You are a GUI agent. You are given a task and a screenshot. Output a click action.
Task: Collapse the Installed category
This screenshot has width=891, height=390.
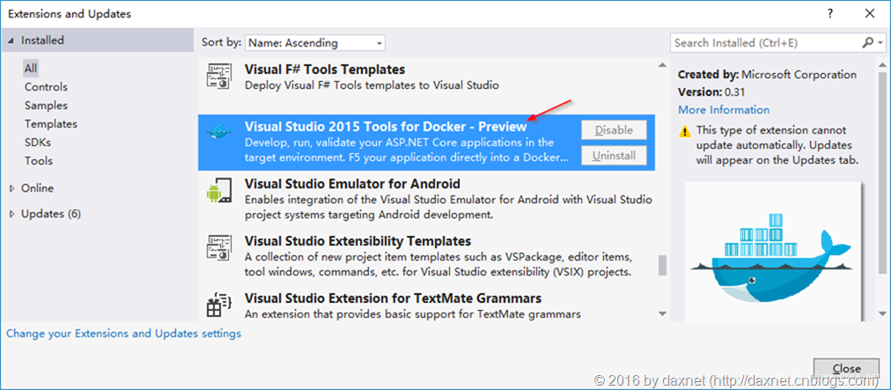click(x=11, y=40)
